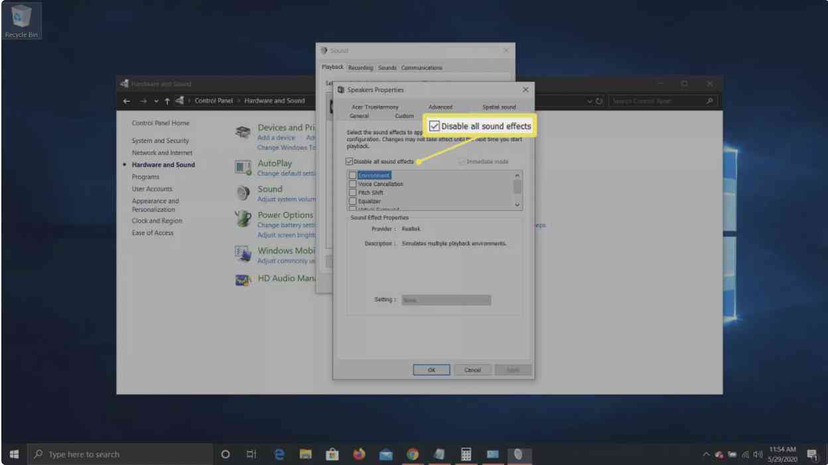This screenshot has height=465, width=828.
Task: Check the Equalizer effect checkbox
Action: click(x=353, y=201)
